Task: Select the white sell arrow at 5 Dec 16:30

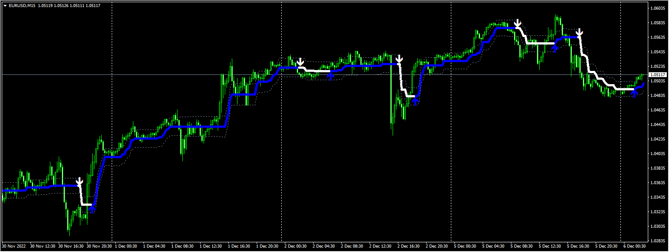Action: coord(580,32)
